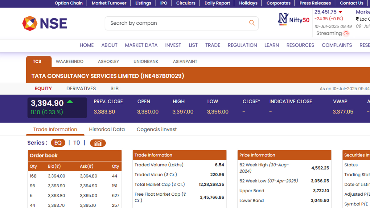This screenshot has height=208, width=370.
Task: Switch to the ASHOKLEY tab
Action: point(109,61)
